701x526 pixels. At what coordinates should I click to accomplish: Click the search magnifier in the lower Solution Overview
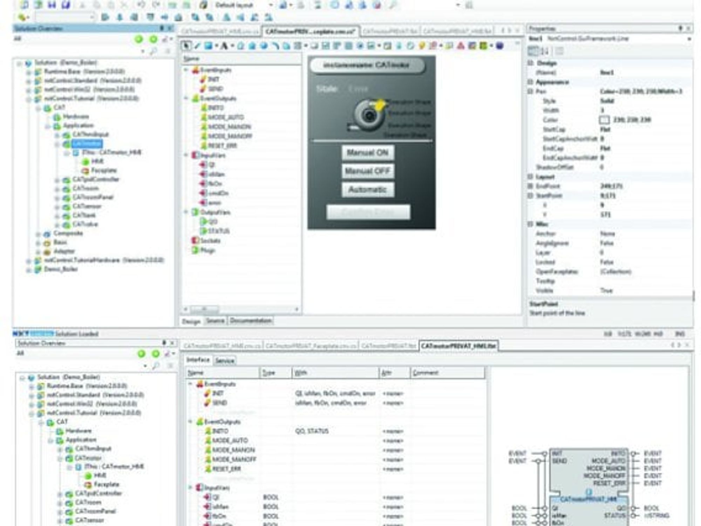click(x=156, y=366)
